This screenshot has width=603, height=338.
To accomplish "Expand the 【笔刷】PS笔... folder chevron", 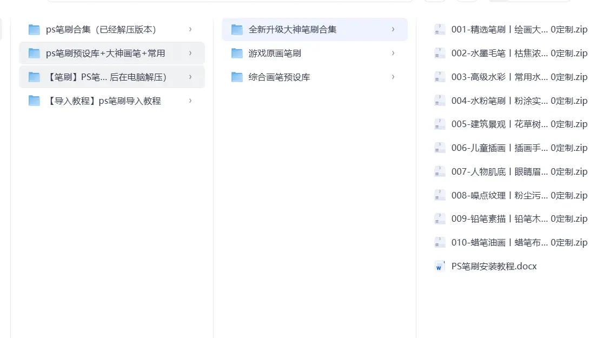I will click(x=190, y=77).
